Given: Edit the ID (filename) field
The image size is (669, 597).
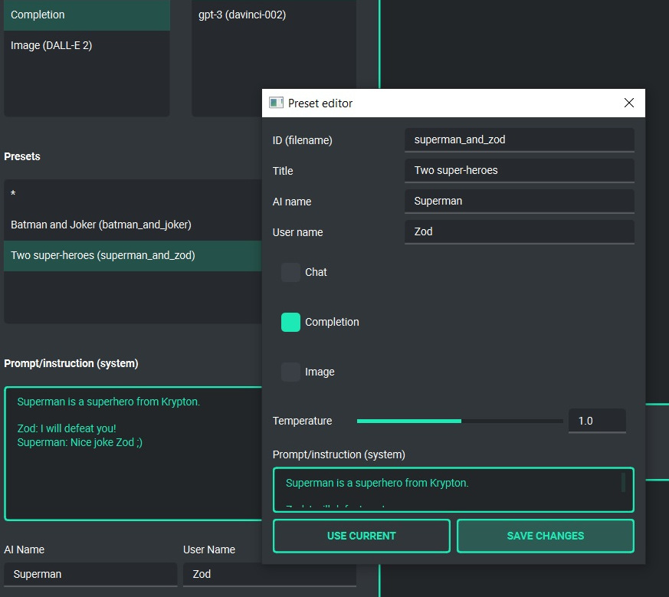Looking at the screenshot, I should coord(519,139).
